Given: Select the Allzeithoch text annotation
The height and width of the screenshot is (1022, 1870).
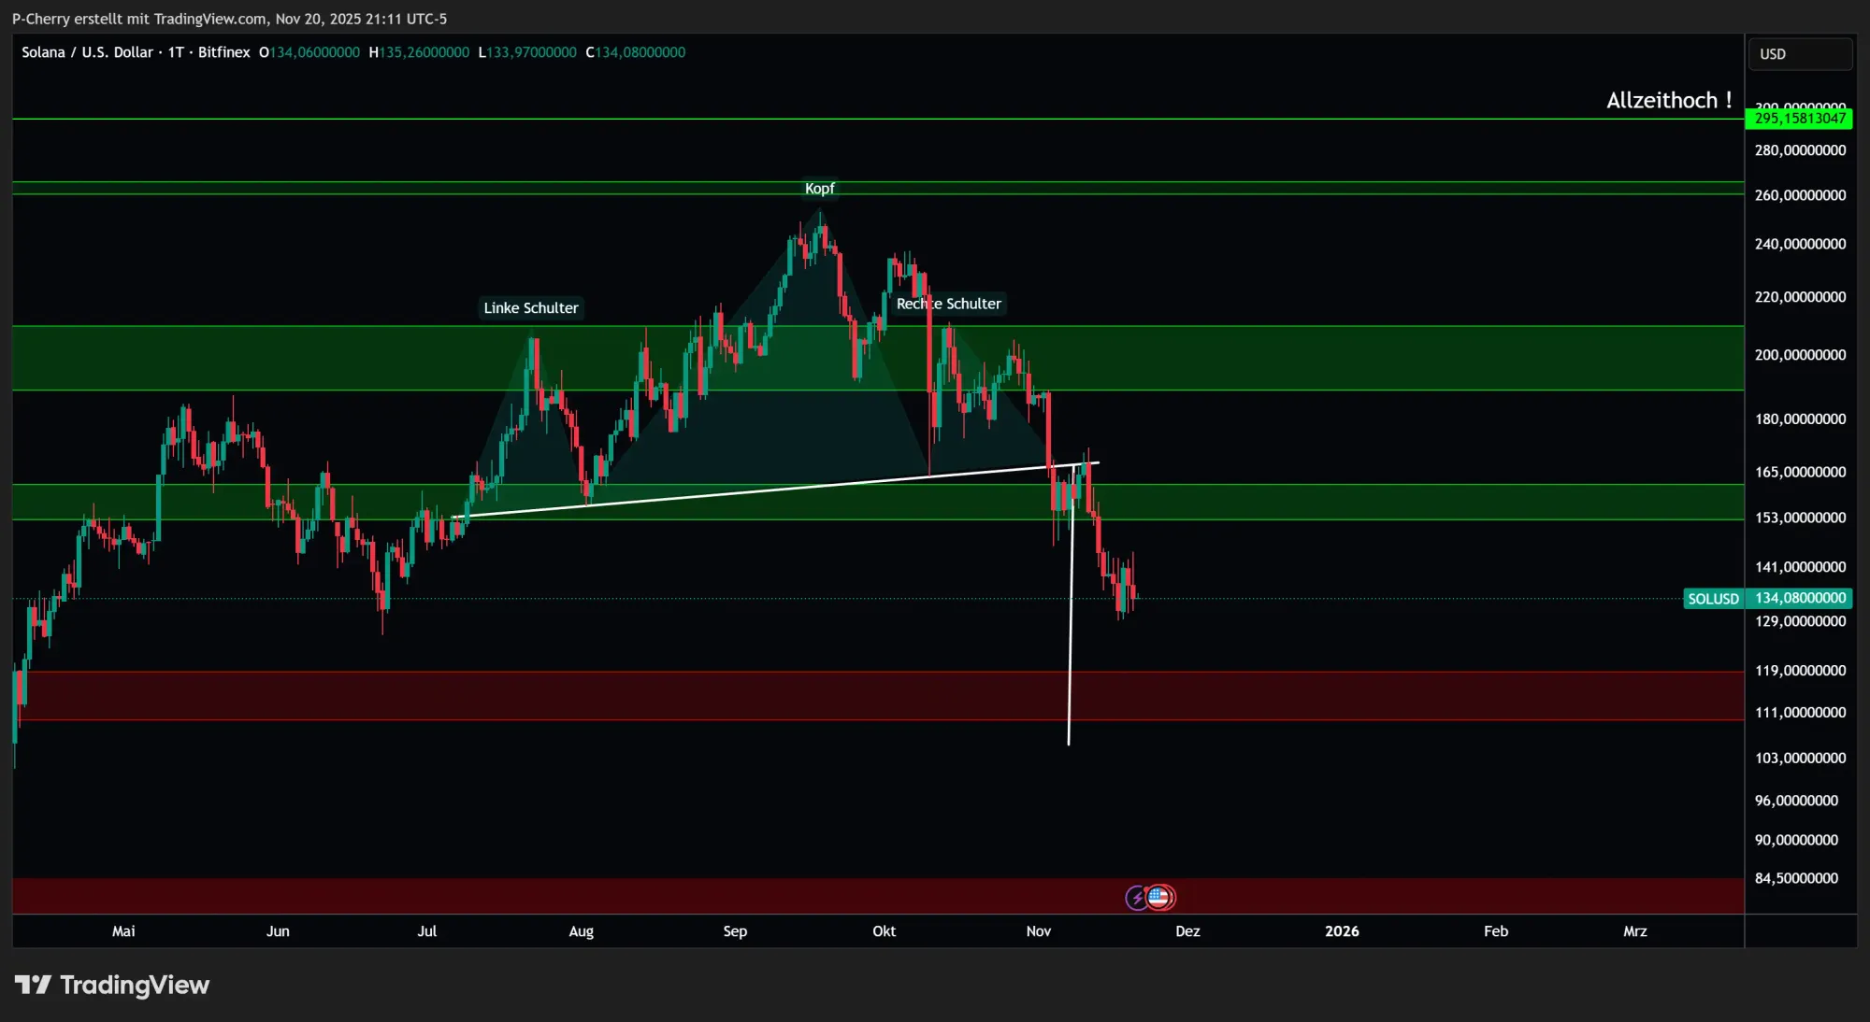Looking at the screenshot, I should pyautogui.click(x=1670, y=100).
